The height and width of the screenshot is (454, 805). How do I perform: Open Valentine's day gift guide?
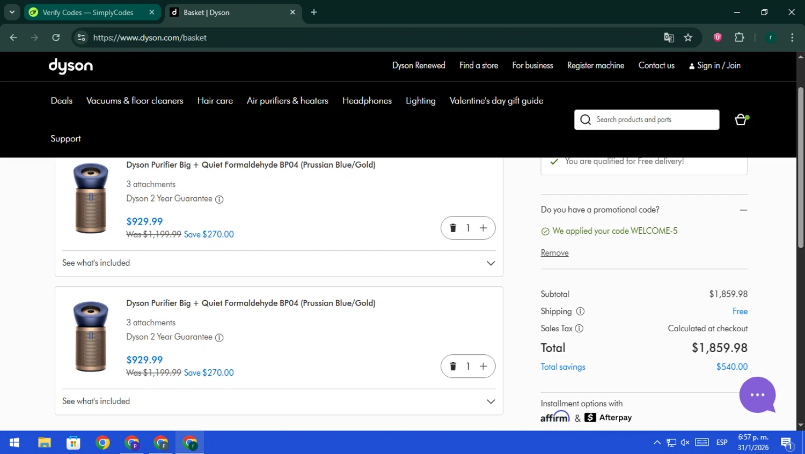point(496,101)
